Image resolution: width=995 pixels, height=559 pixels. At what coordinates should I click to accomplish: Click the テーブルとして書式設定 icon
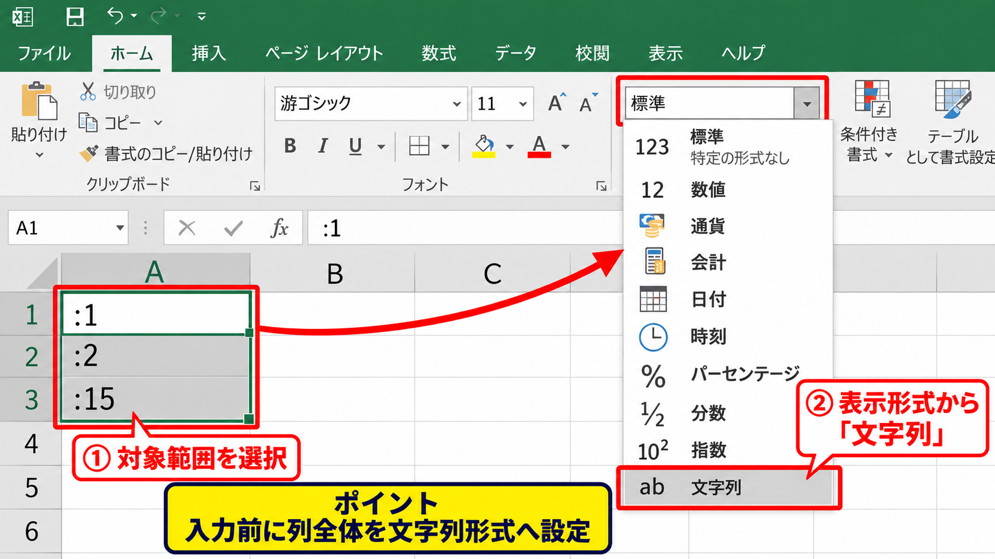click(x=953, y=100)
